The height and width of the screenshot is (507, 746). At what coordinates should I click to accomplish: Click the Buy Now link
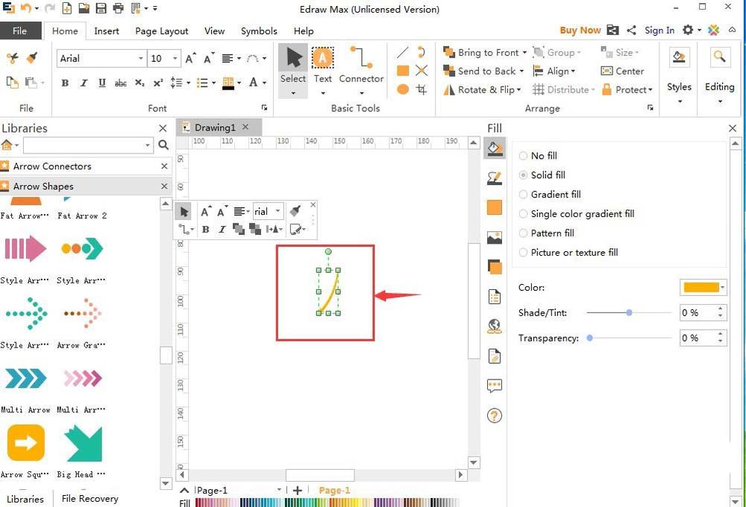tap(580, 31)
